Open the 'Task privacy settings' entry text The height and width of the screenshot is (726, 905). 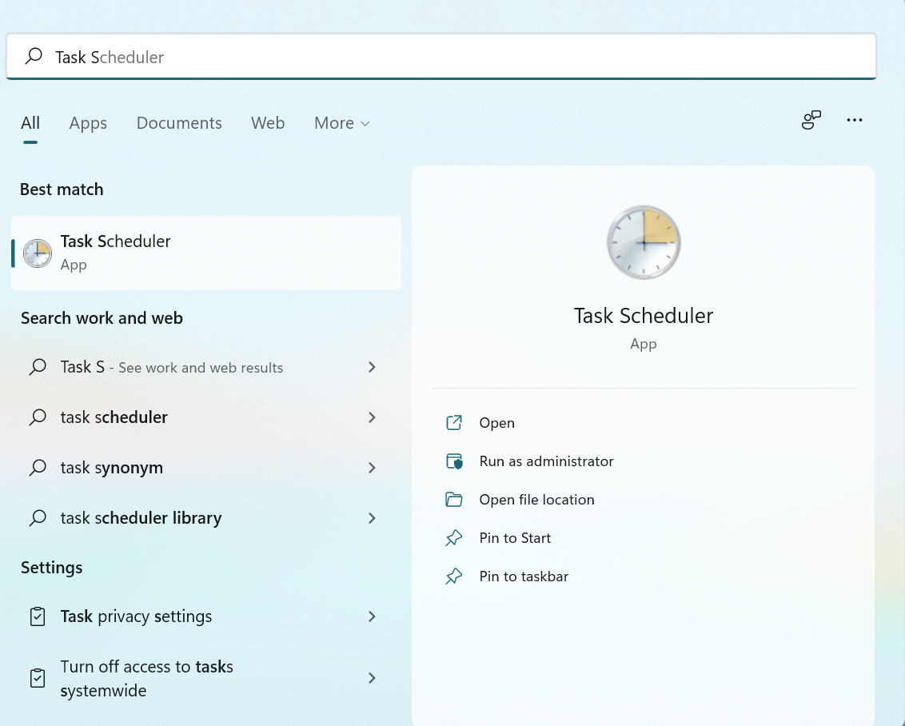(x=136, y=616)
